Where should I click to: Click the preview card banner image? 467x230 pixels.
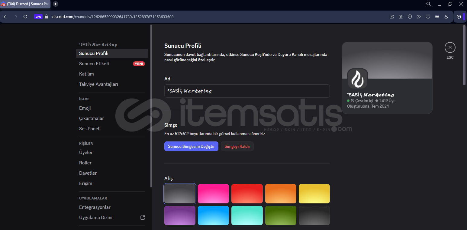(387, 60)
